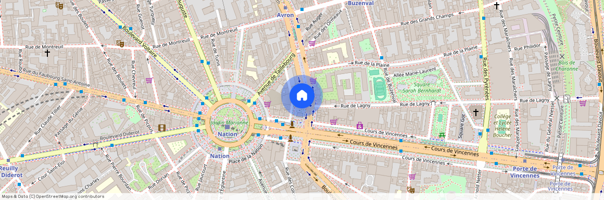Click the Passage du Génie label
The image size is (604, 200).
point(69,123)
